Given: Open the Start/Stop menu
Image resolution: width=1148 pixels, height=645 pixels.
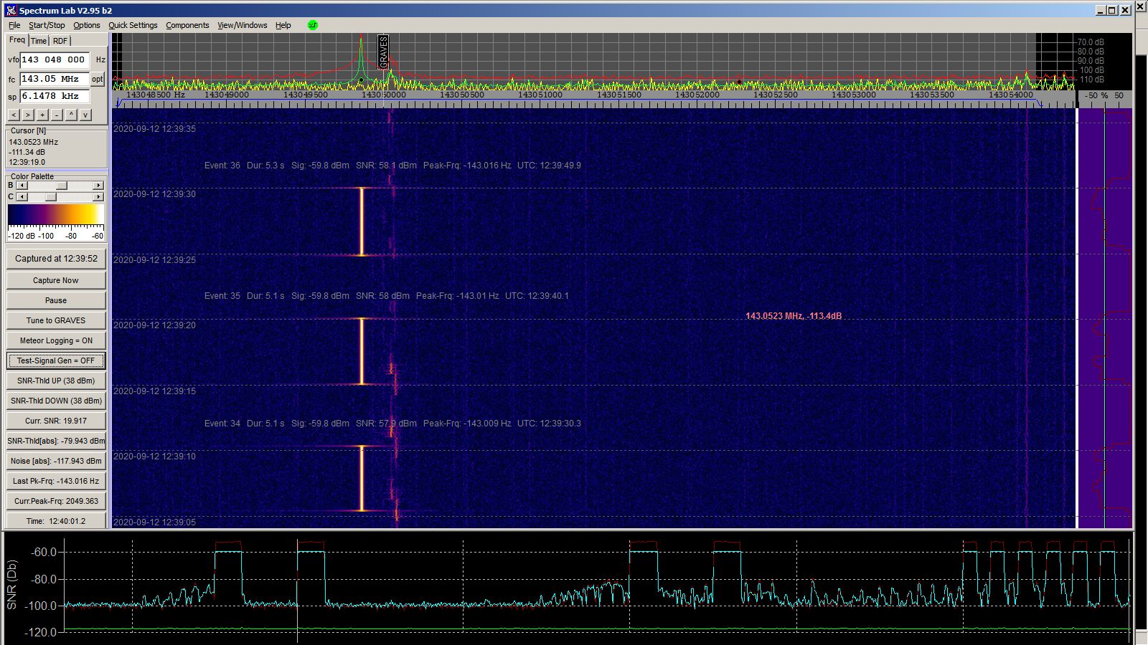Looking at the screenshot, I should (x=47, y=25).
